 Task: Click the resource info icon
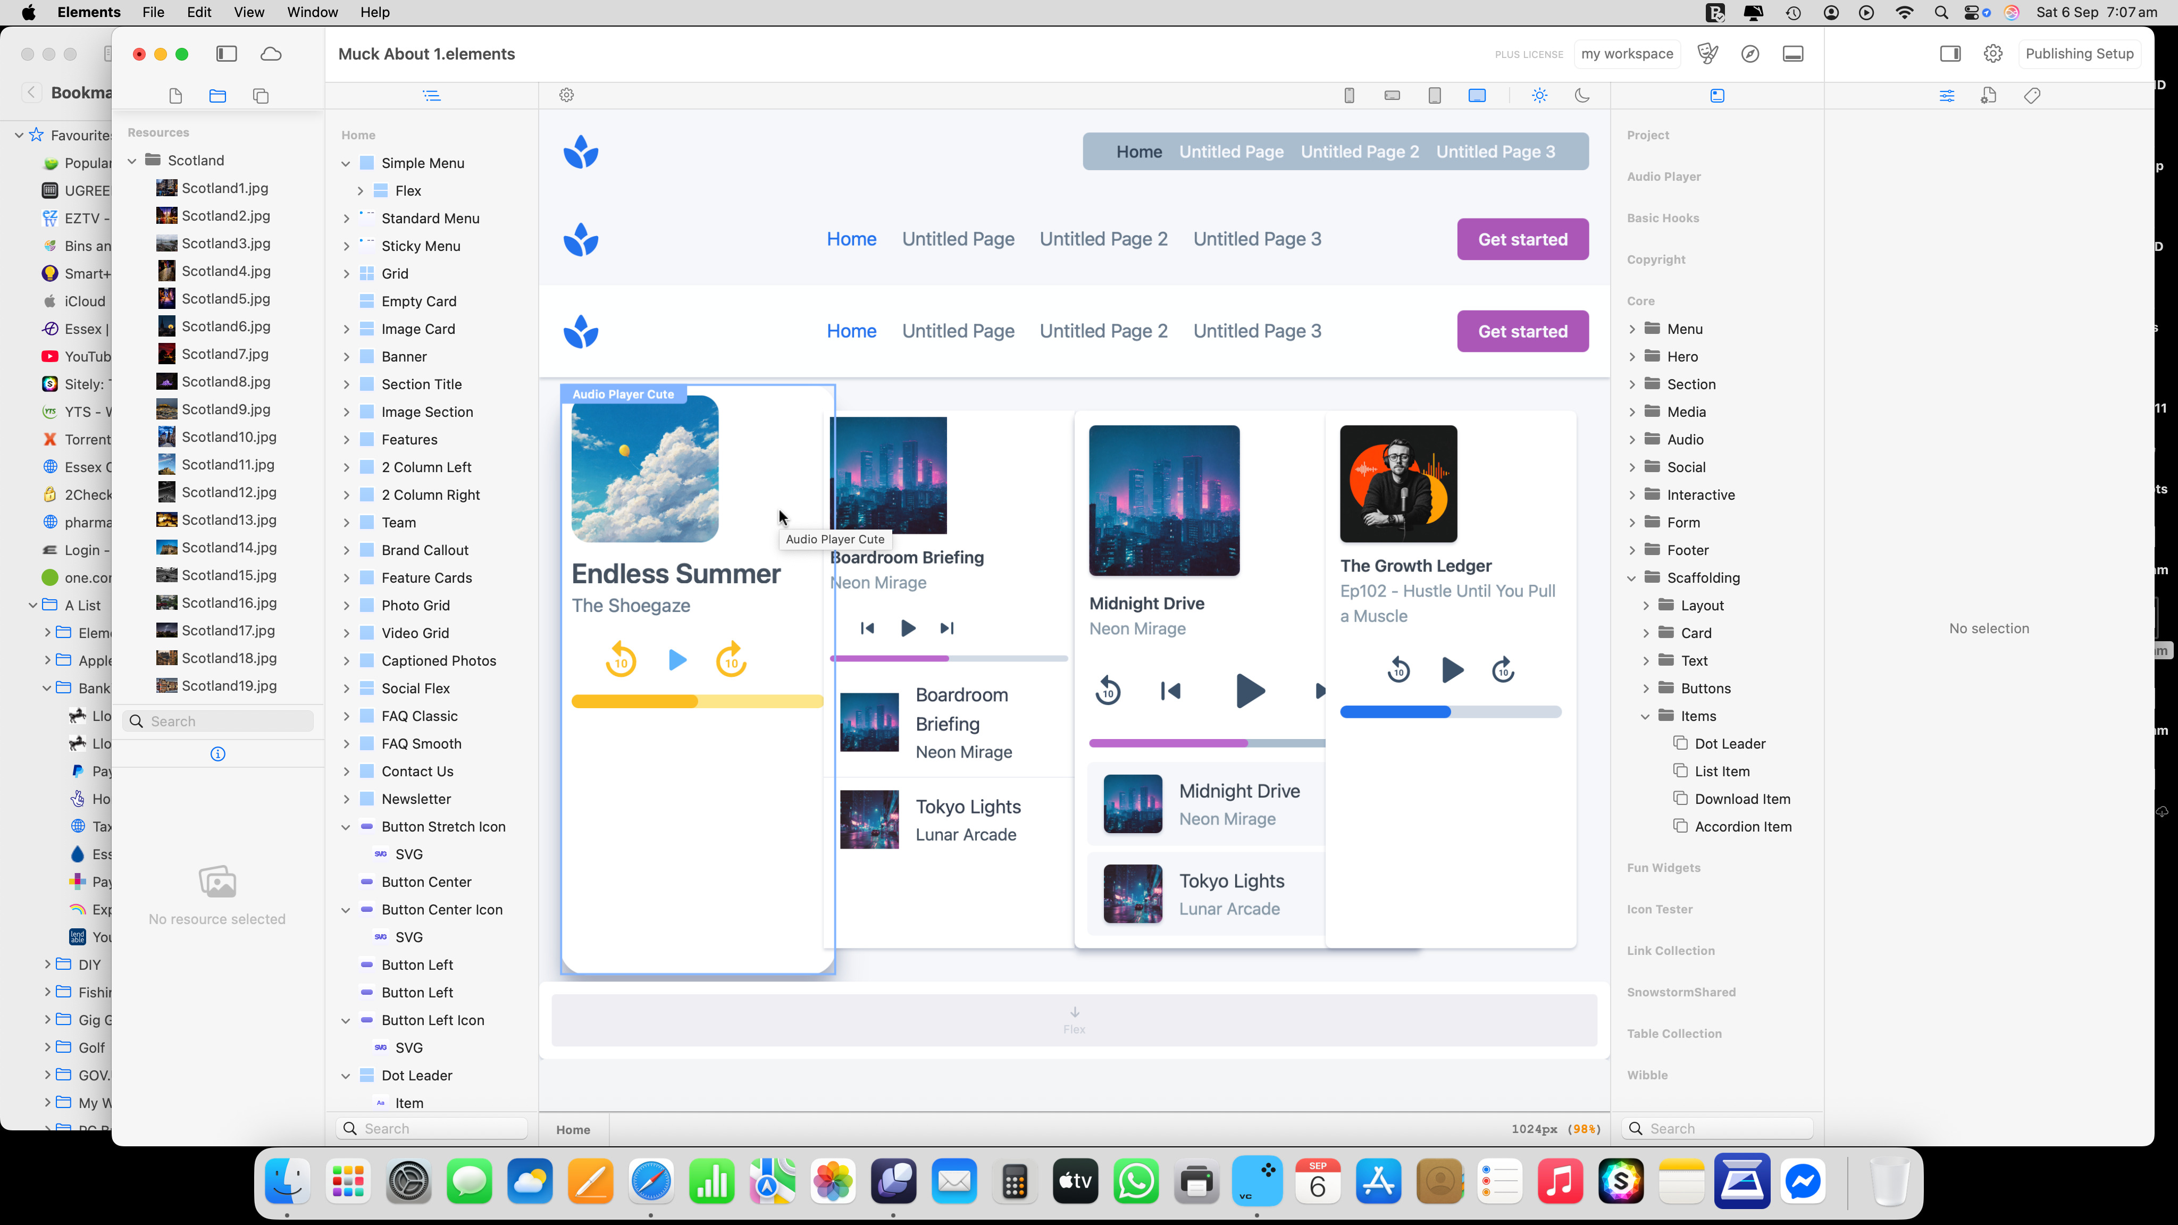pyautogui.click(x=217, y=754)
